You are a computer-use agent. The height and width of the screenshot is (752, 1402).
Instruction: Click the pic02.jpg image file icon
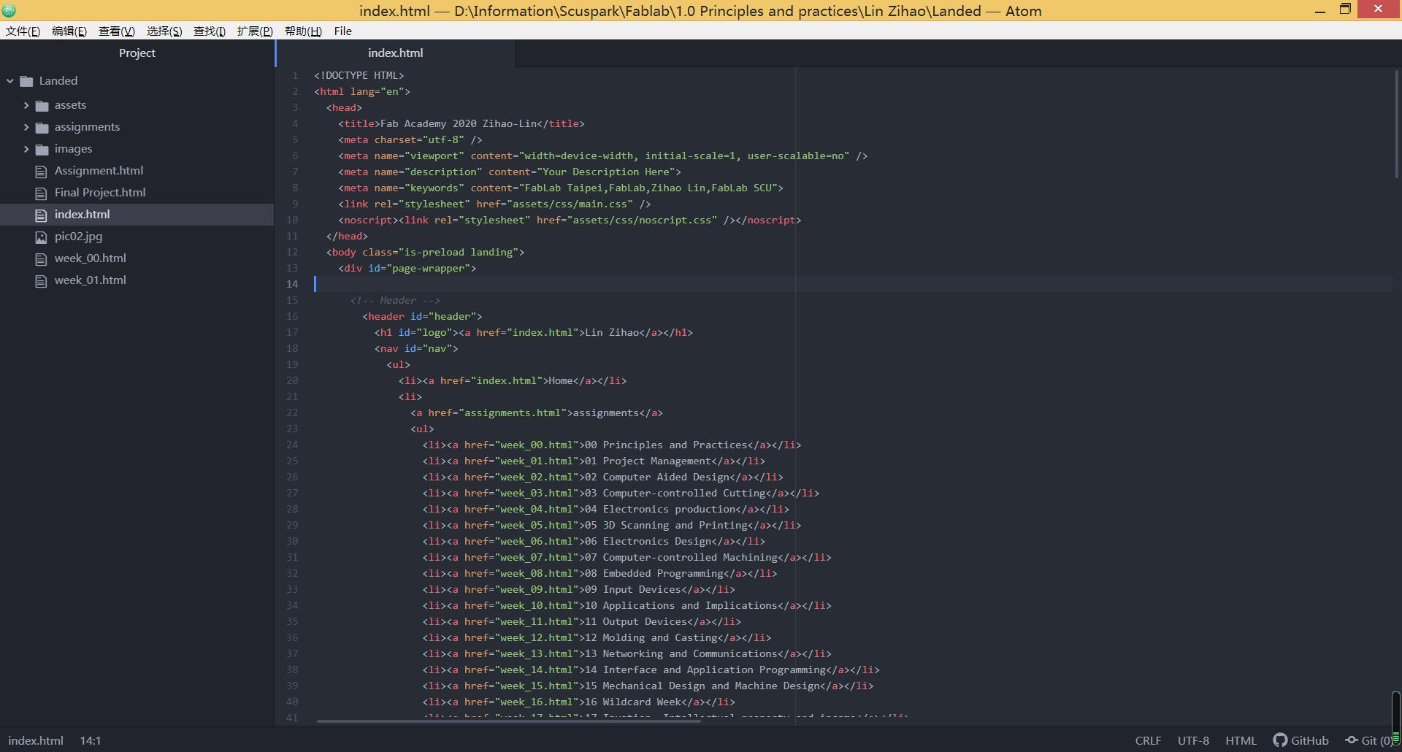point(42,237)
